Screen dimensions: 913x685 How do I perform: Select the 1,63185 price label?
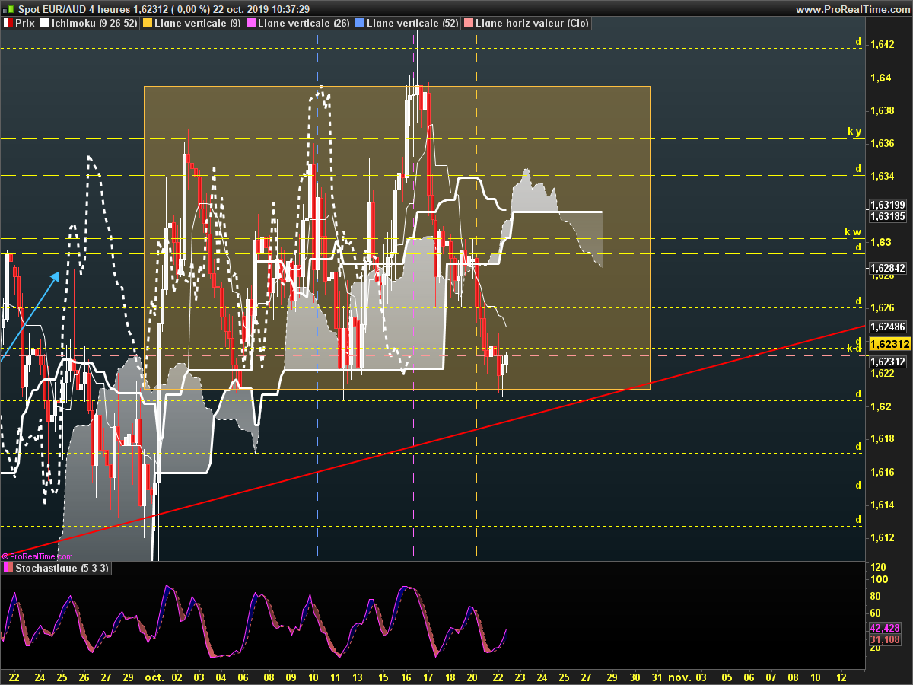click(x=887, y=216)
